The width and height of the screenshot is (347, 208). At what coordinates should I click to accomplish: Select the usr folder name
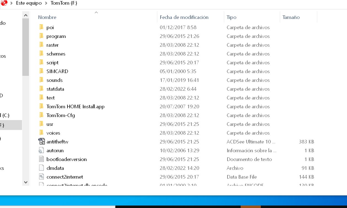tap(50, 124)
